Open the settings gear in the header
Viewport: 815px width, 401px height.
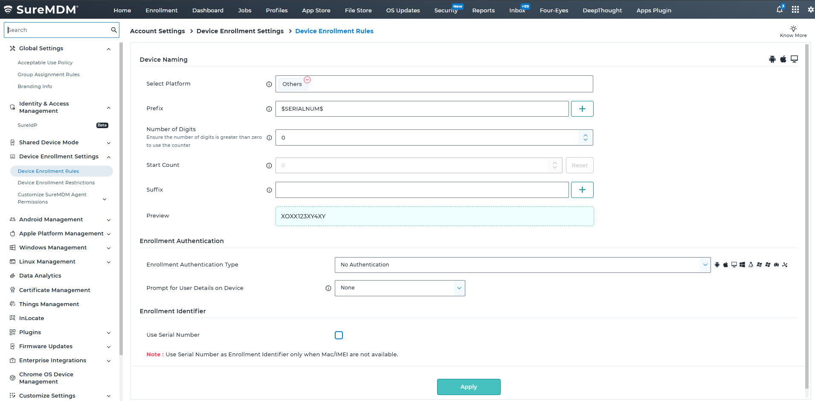pos(811,10)
